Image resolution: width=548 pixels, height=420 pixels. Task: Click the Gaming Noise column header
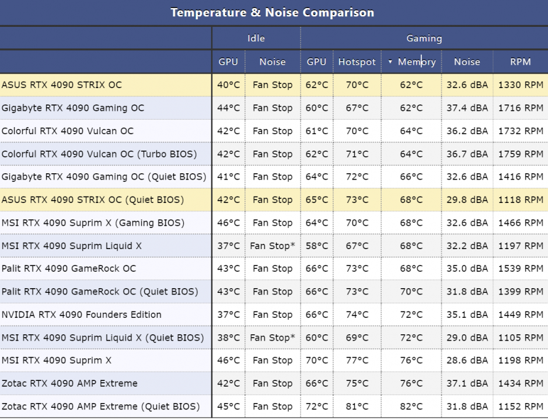467,62
